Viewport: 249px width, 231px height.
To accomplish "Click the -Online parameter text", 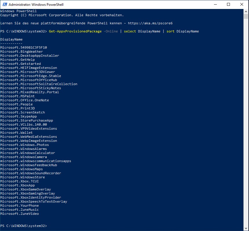I will (x=111, y=31).
